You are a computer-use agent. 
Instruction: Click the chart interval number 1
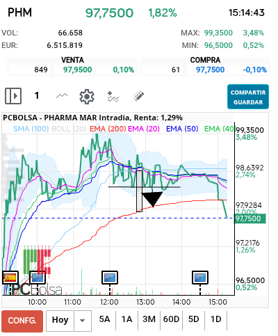(37, 95)
